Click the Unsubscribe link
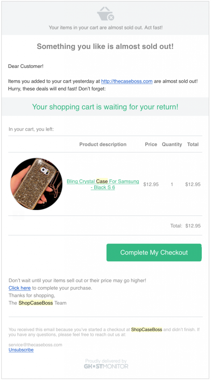 point(21,350)
